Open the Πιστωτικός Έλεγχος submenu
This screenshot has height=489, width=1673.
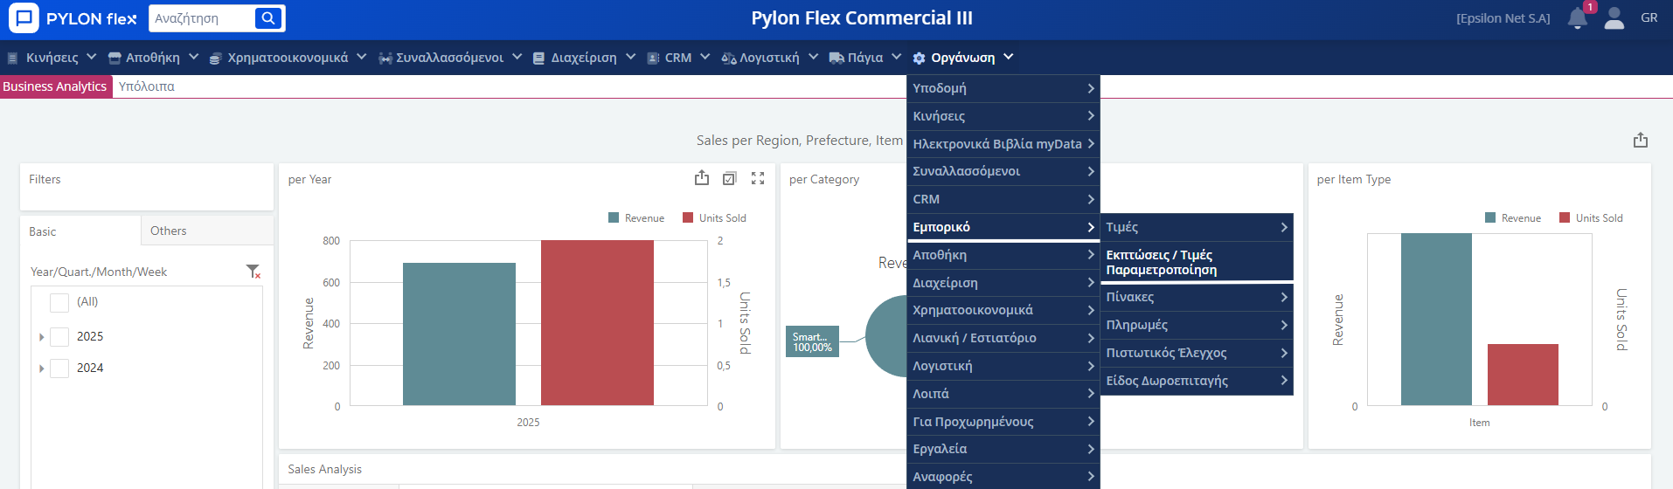(1197, 353)
